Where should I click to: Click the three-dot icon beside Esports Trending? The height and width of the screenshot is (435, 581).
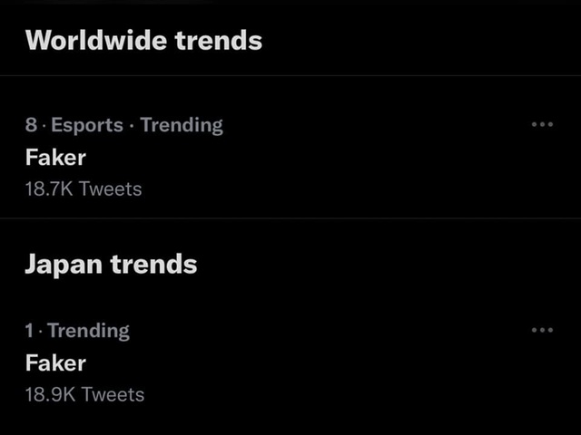tap(542, 125)
